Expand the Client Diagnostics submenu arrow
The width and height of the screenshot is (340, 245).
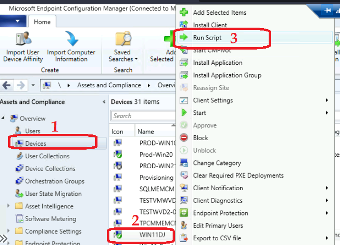pos(327,201)
